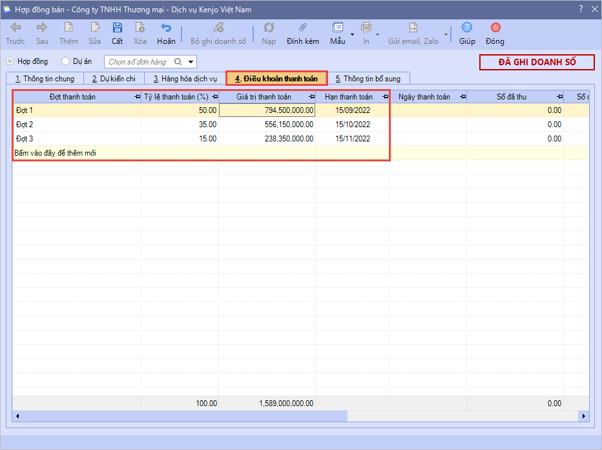Screen dimensions: 602x450
Task: Pin the Đợt thanh toán column
Action: click(x=136, y=97)
